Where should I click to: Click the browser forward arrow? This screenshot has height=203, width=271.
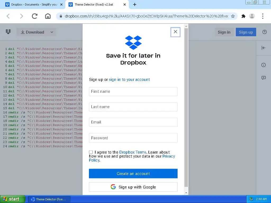[21, 16]
